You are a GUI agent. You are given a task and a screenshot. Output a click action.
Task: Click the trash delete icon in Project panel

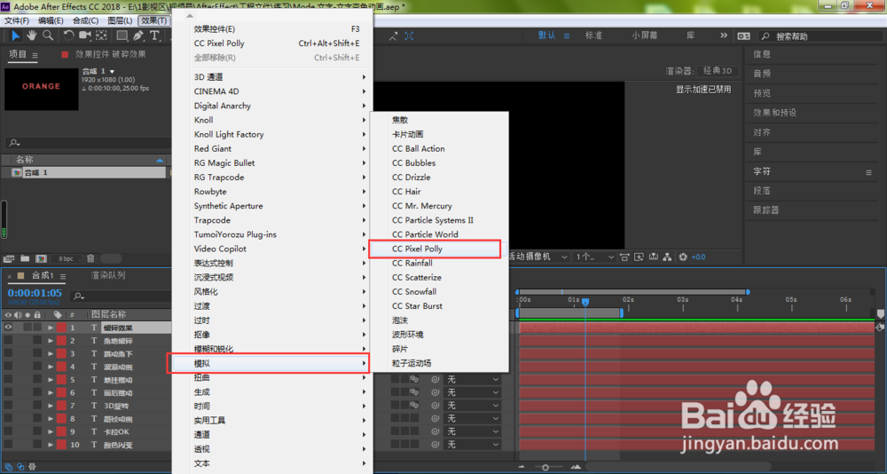click(x=90, y=258)
